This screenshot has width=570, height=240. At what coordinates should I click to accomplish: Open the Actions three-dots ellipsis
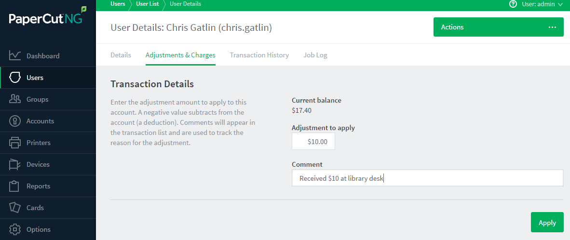coord(552,27)
